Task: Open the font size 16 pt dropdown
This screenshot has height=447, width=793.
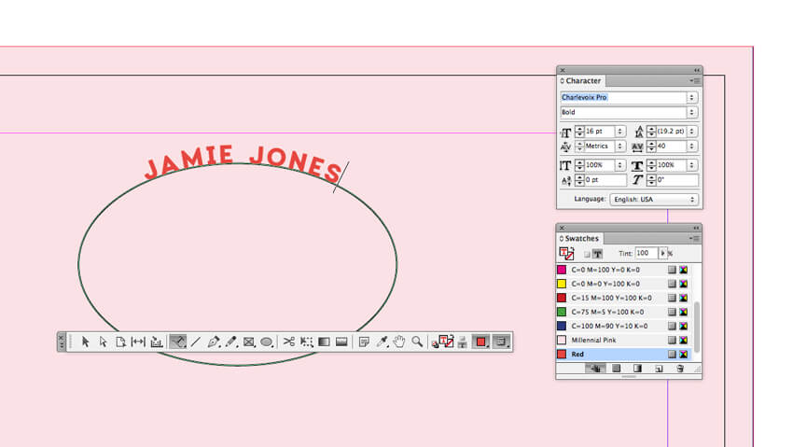Action: tap(619, 131)
